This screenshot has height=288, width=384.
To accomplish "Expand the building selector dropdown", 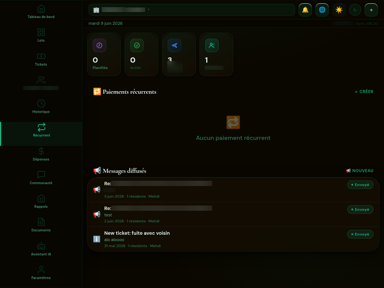I will pos(192,10).
